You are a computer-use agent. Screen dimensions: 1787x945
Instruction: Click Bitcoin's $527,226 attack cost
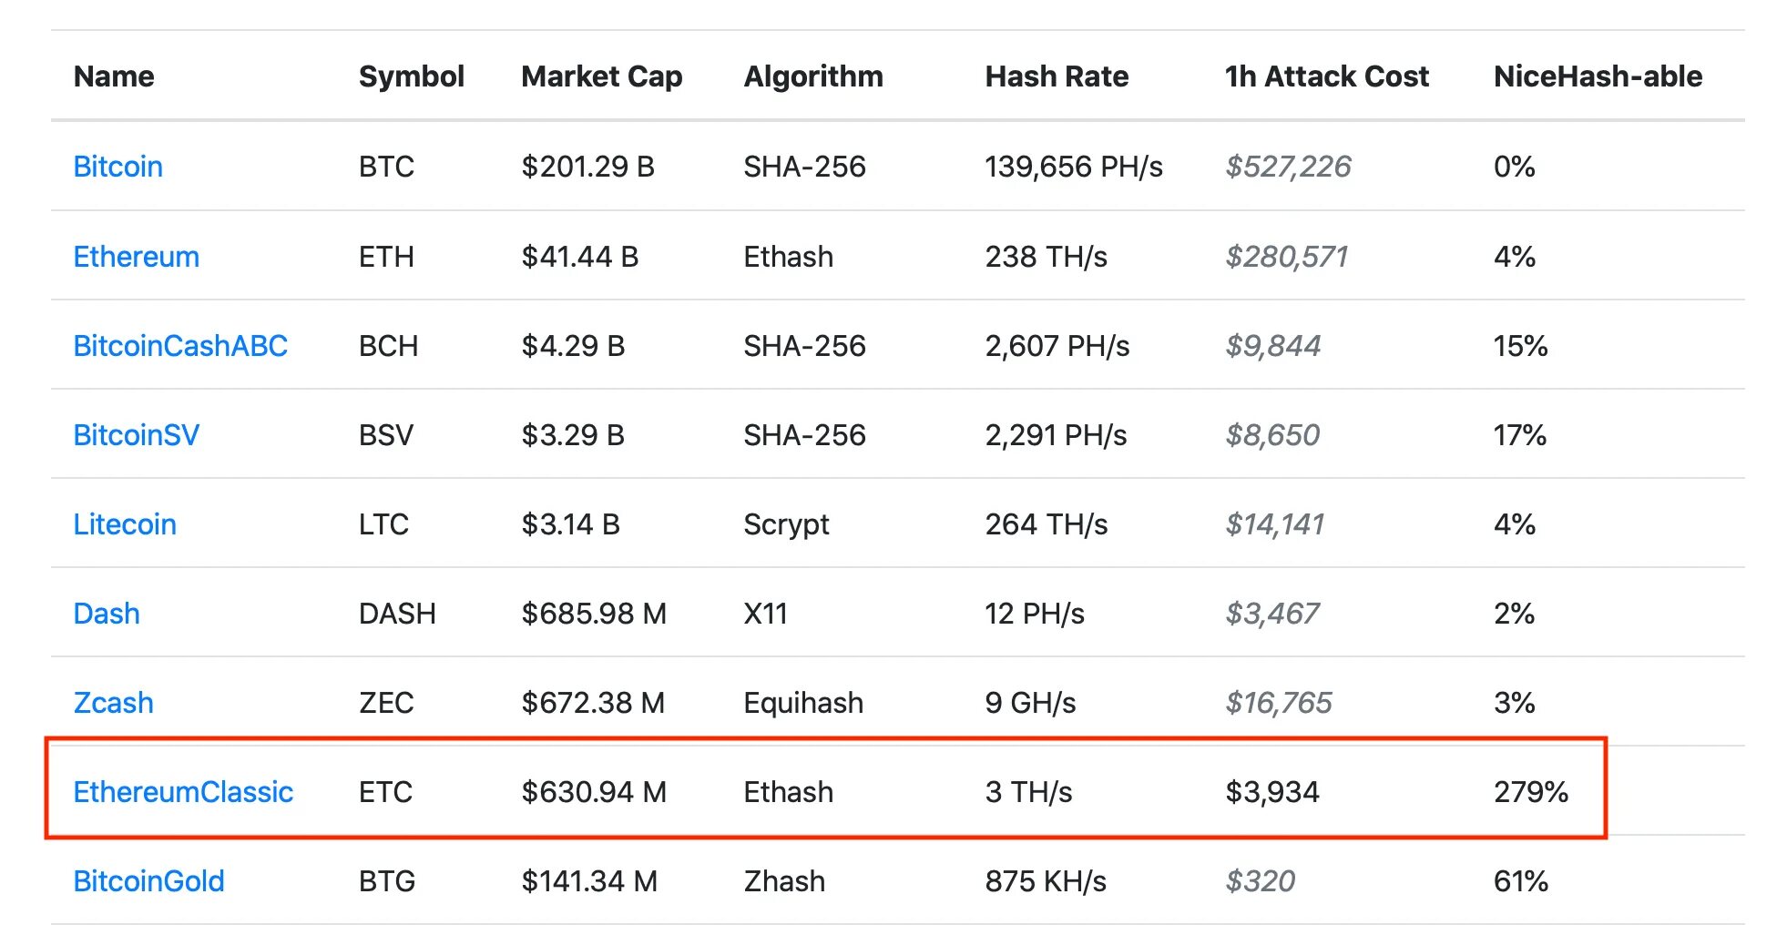point(1288,167)
